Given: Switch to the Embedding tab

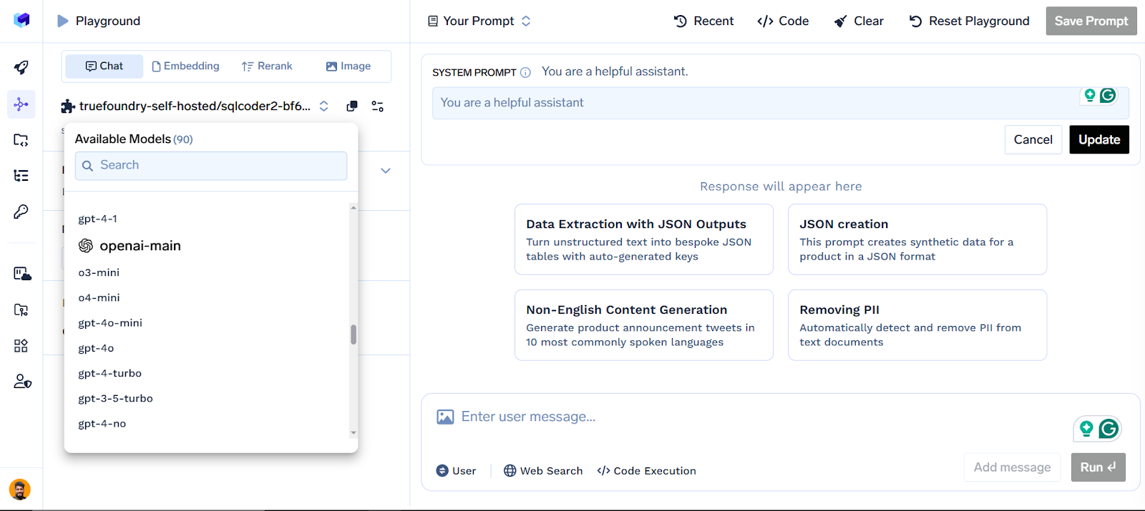Looking at the screenshot, I should point(185,66).
